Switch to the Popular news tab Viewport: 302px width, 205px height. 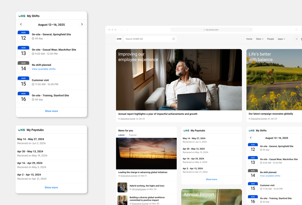133,135
